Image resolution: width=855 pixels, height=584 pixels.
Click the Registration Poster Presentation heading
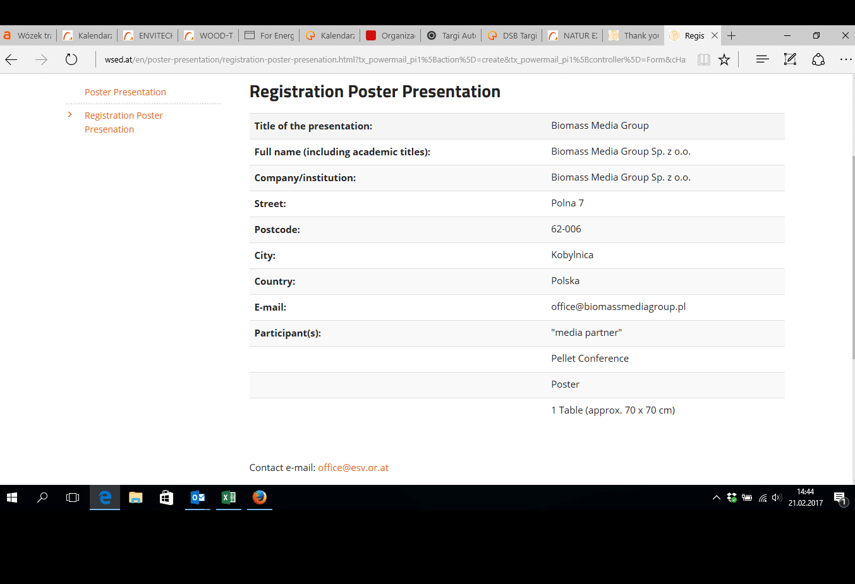click(375, 92)
